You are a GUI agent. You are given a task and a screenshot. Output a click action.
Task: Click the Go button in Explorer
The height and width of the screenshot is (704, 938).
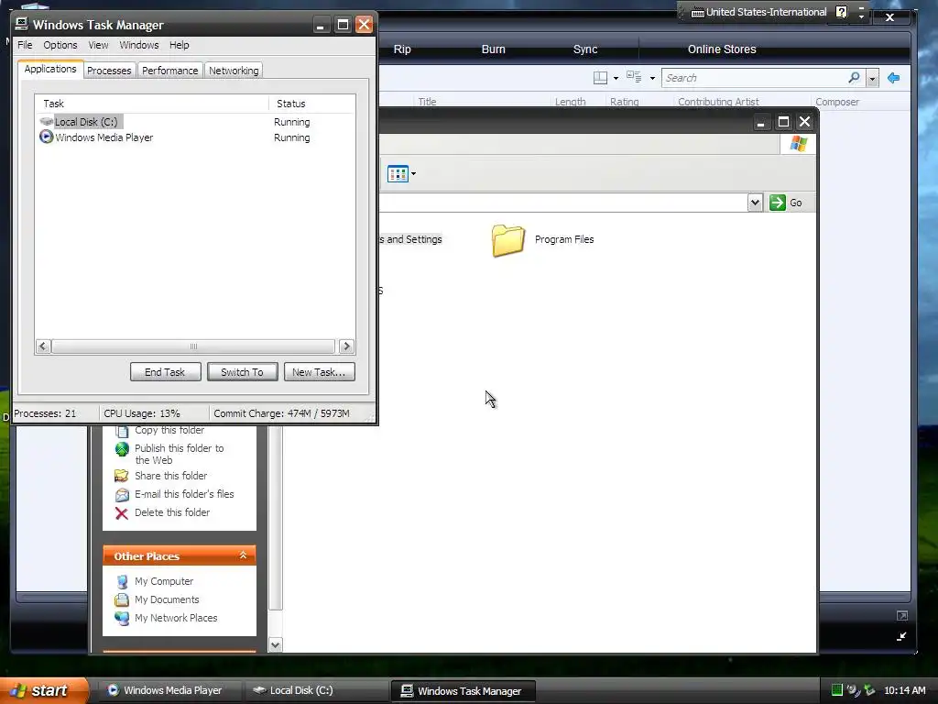pos(786,203)
